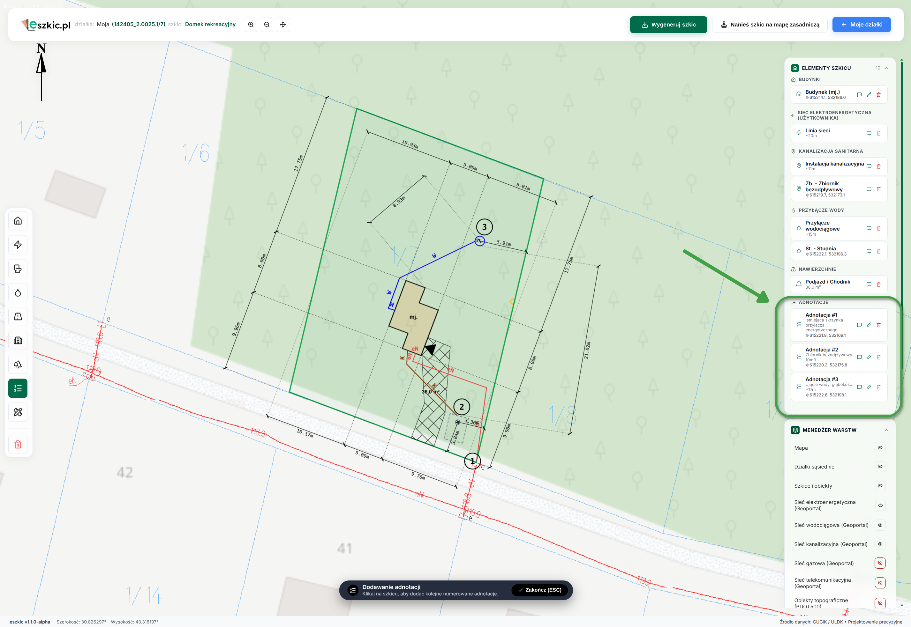Viewport: 911px width, 627px height.
Task: Click the sketch name Domek rekreacyjny
Action: click(210, 24)
